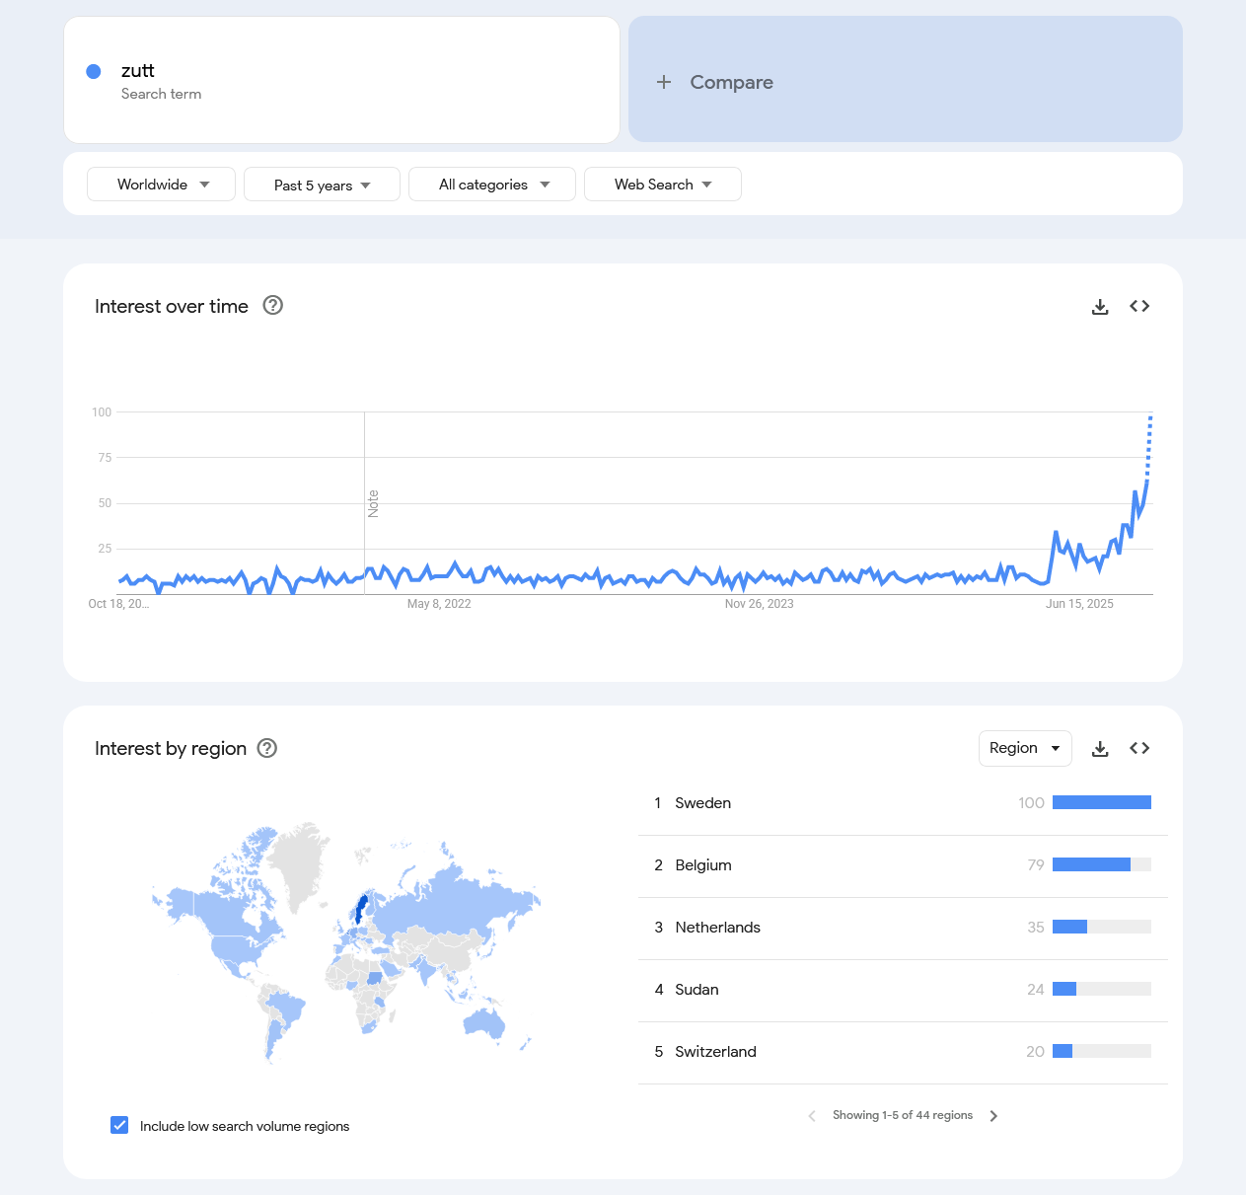This screenshot has width=1246, height=1195.
Task: Go to next page of regions
Action: tap(993, 1116)
